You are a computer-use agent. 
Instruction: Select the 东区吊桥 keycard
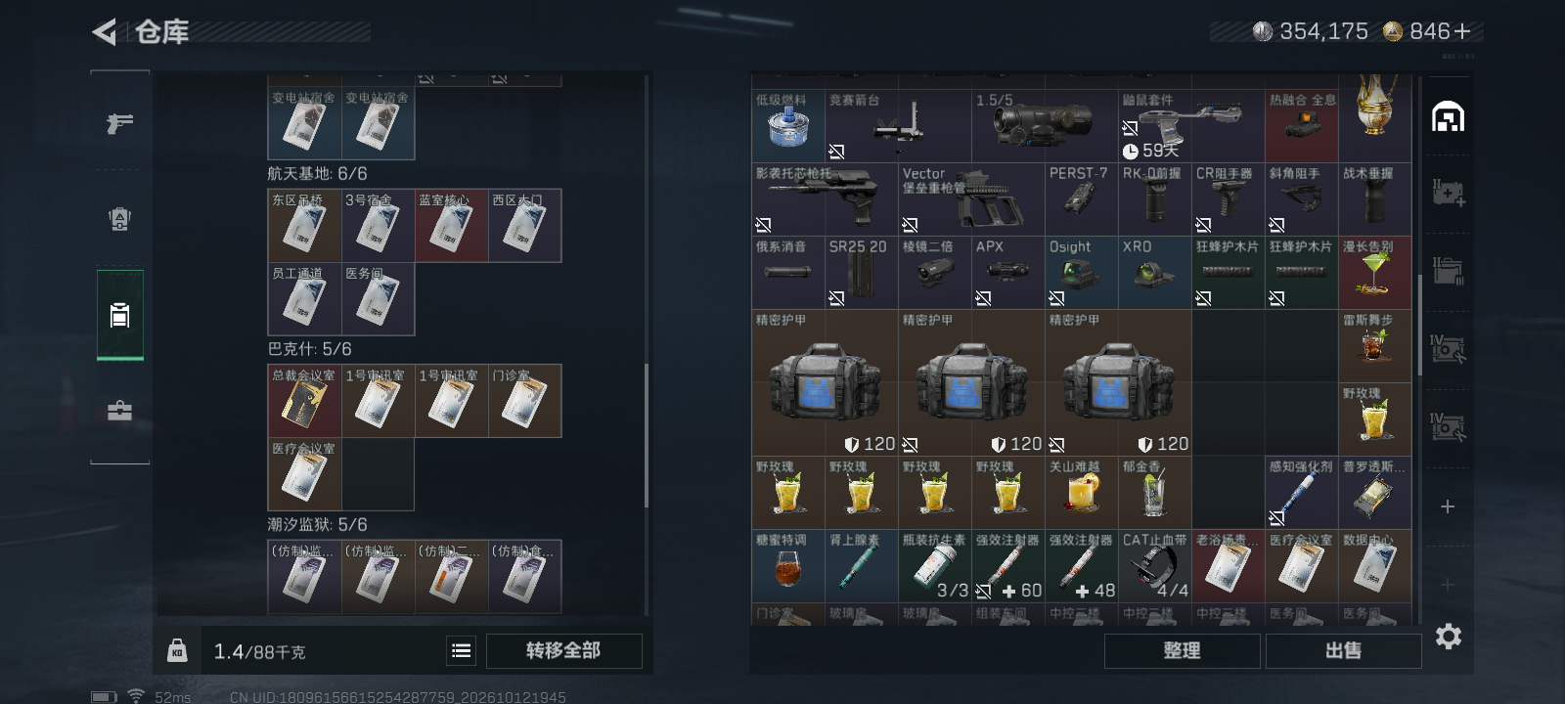coord(304,225)
